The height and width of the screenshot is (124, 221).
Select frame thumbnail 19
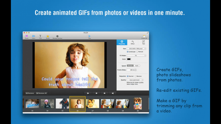click(123, 104)
